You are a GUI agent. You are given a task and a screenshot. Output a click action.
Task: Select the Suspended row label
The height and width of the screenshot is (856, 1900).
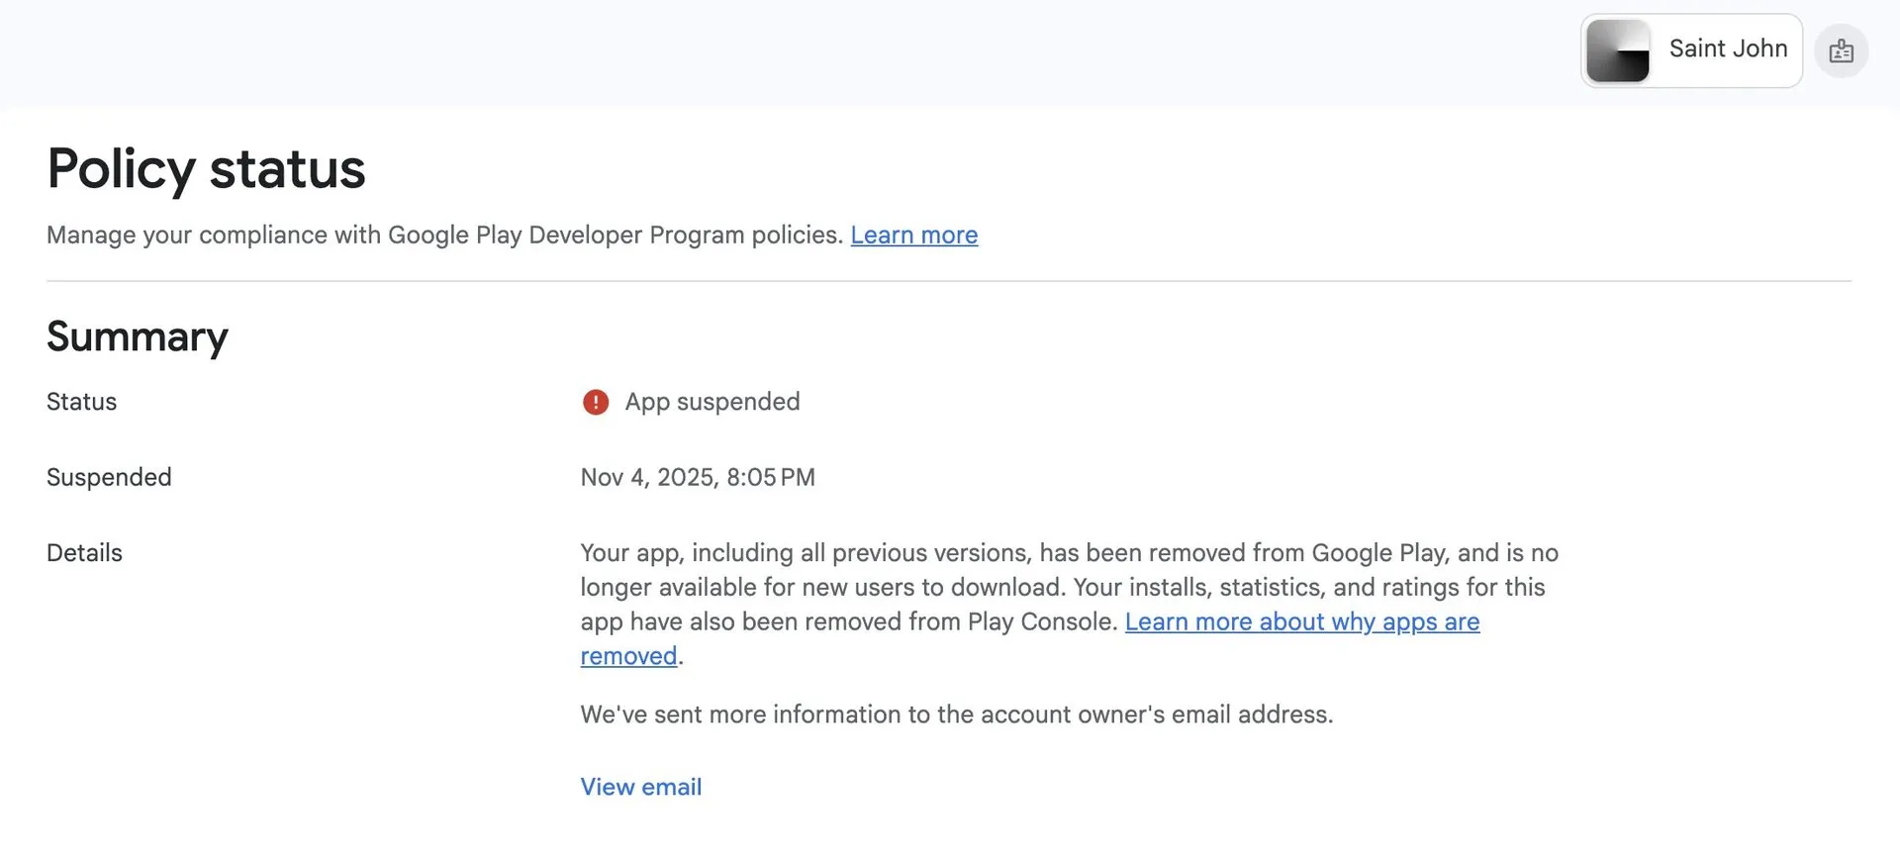109,477
